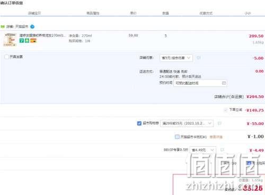Toggle the 天猫超市卡 card discount checkbox
265x195 pixels.
click(x=177, y=137)
